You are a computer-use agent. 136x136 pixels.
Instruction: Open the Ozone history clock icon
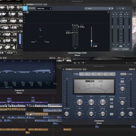(120, 8)
